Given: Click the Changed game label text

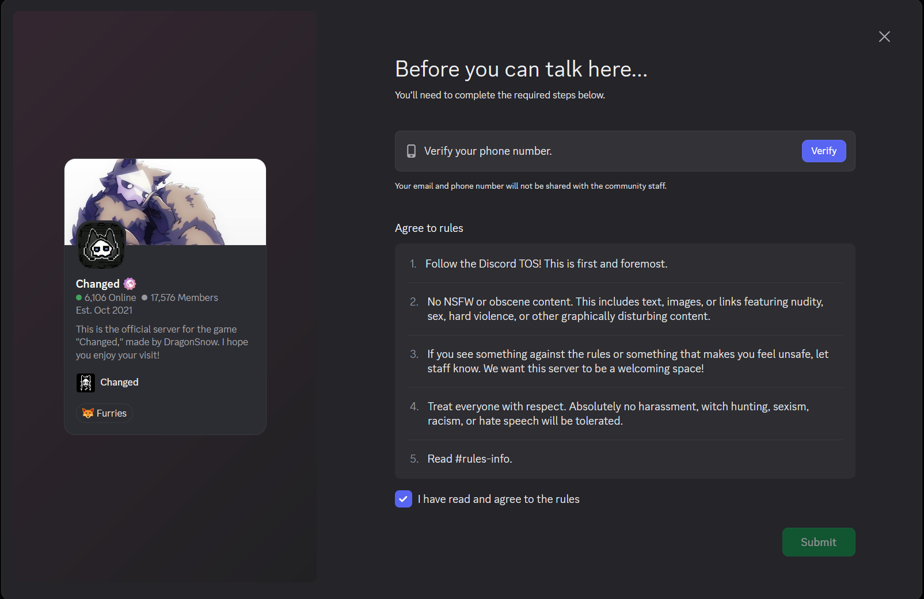Looking at the screenshot, I should click(119, 382).
